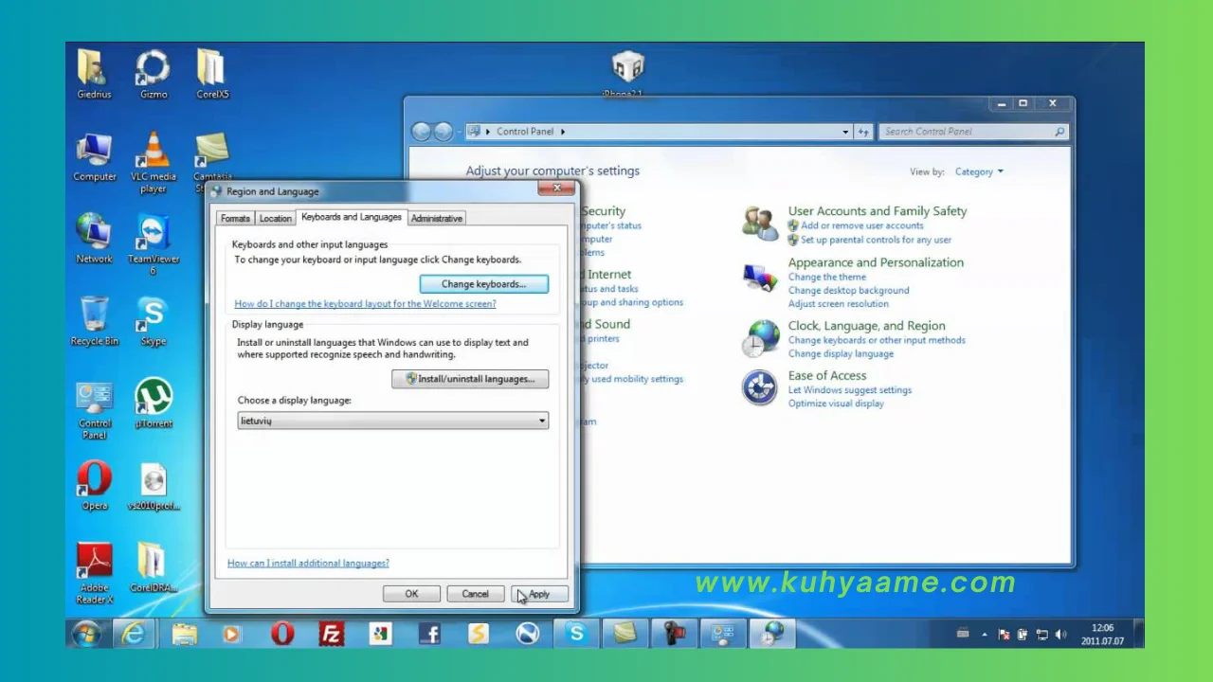Click the volume icon in system tray

[1060, 635]
